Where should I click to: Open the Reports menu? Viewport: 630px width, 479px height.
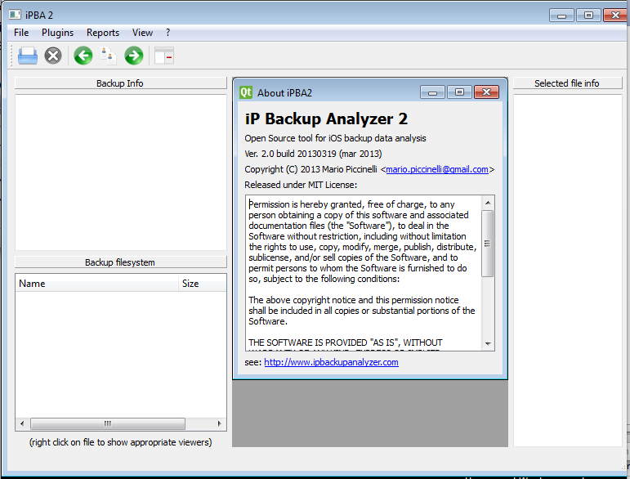[x=103, y=33]
